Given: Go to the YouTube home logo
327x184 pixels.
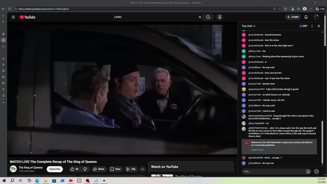Looking at the screenshot, I should [x=27, y=17].
